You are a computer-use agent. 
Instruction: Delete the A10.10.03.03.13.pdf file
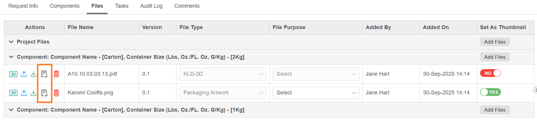pos(56,74)
